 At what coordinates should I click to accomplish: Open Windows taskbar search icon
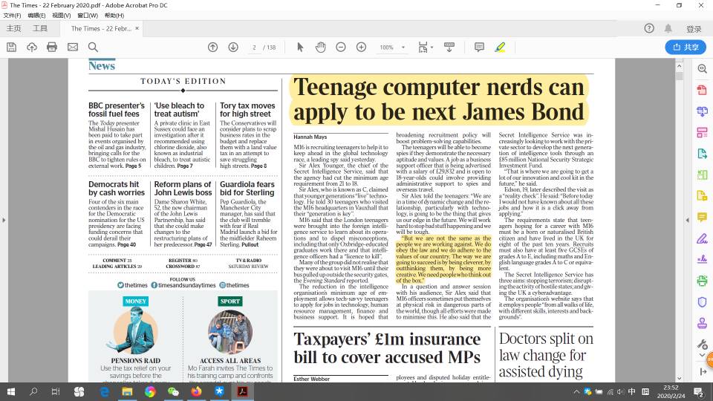(33, 391)
